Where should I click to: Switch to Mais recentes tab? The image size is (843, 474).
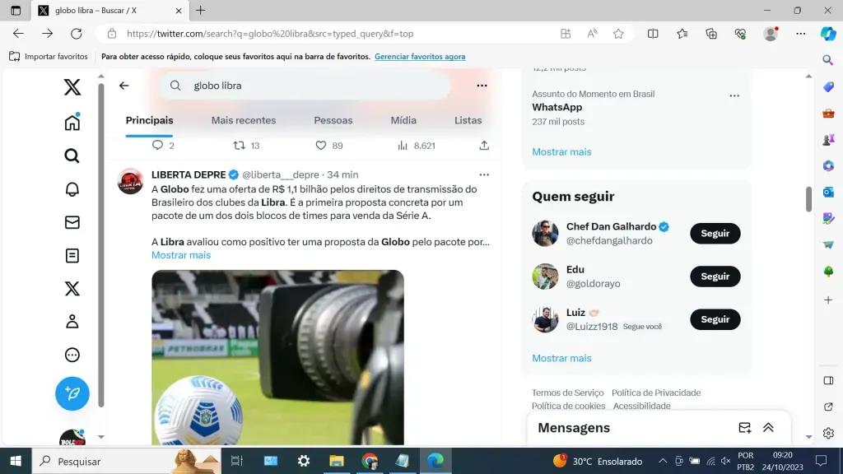pos(244,120)
